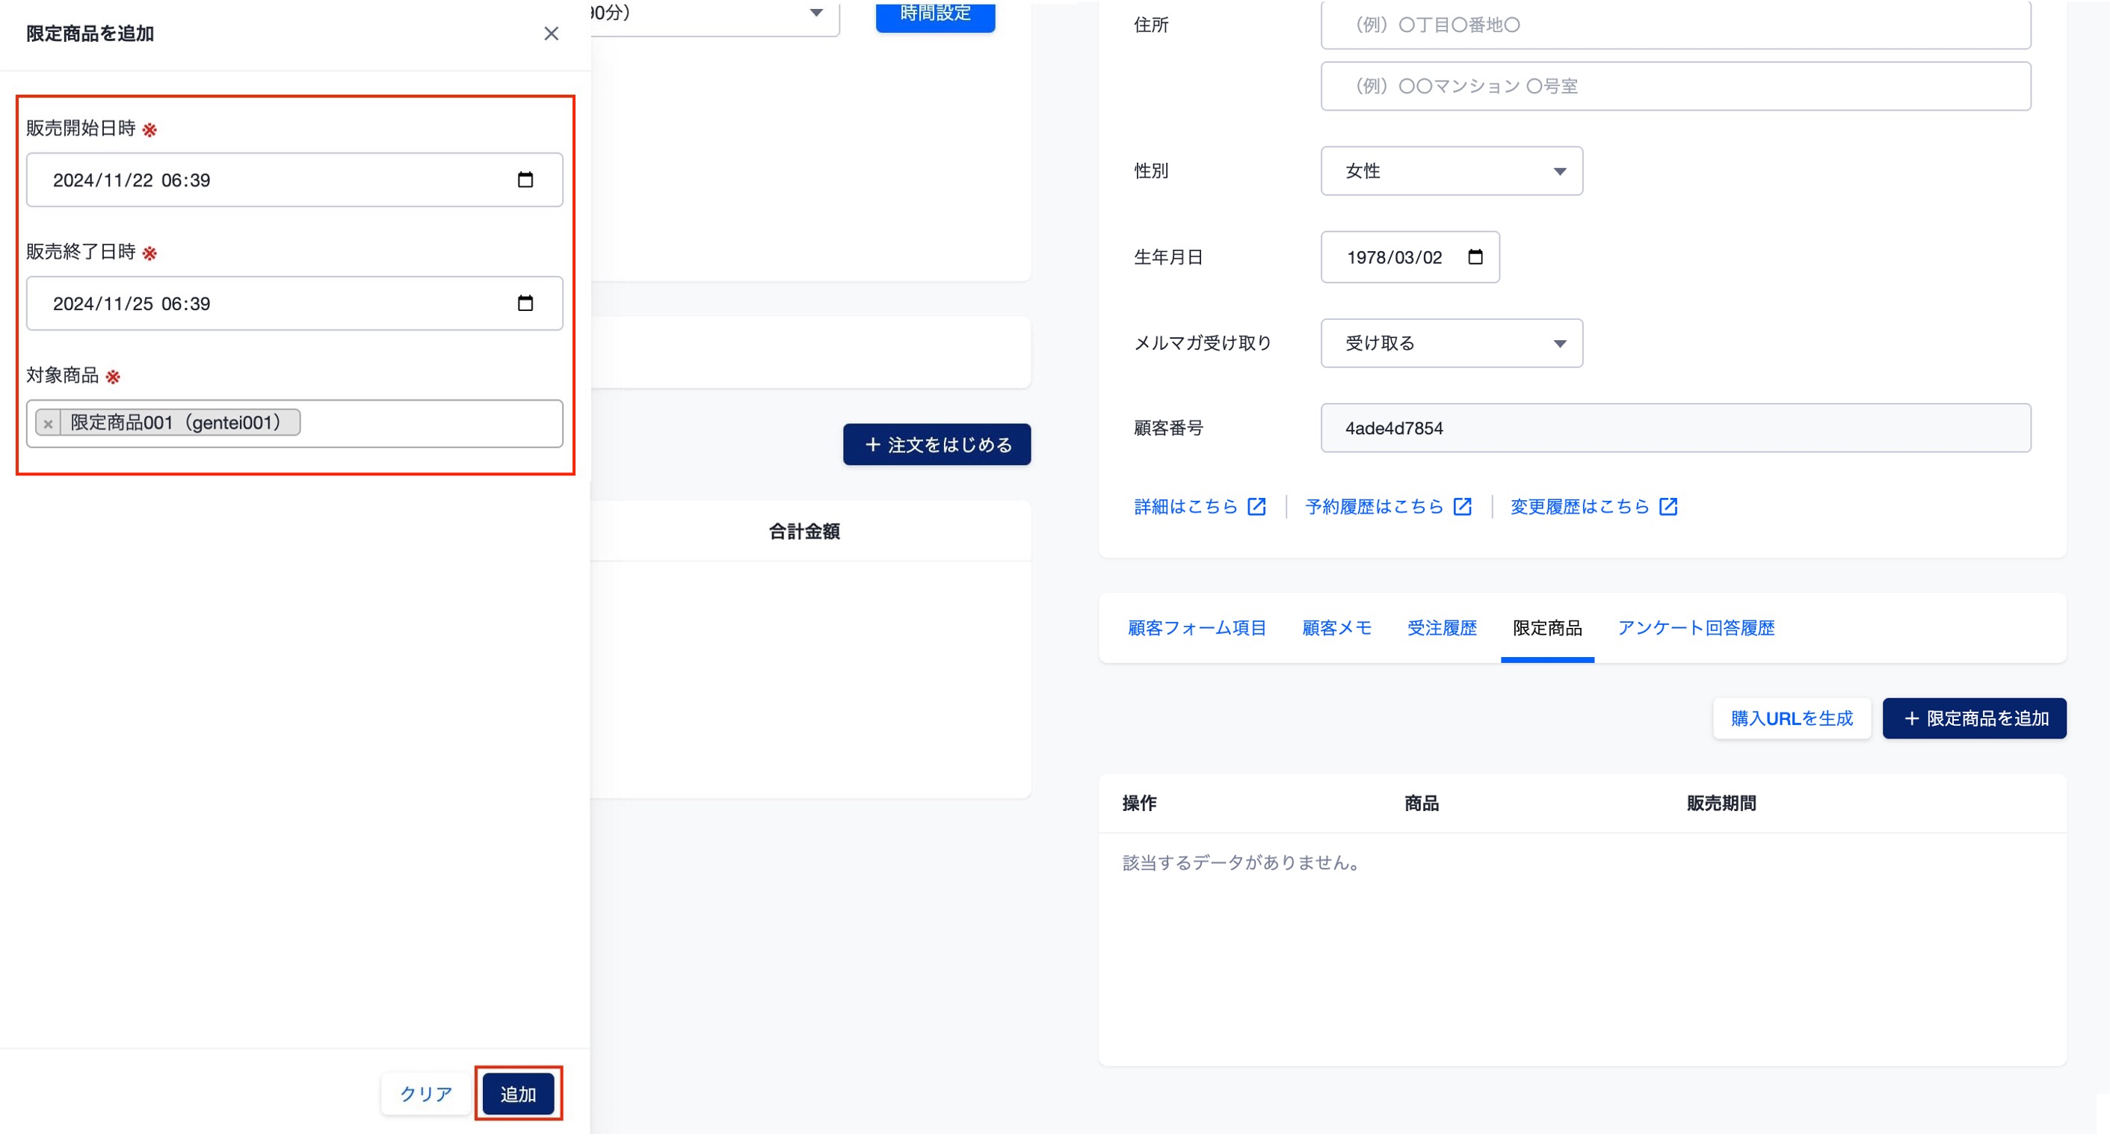Open the メルマガ受け取り dropdown
The image size is (2110, 1137).
[1452, 343]
